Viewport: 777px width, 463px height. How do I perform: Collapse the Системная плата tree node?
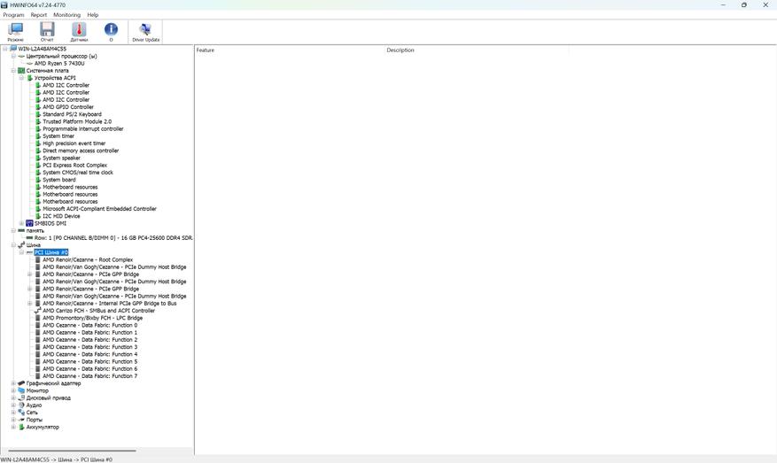pos(13,71)
